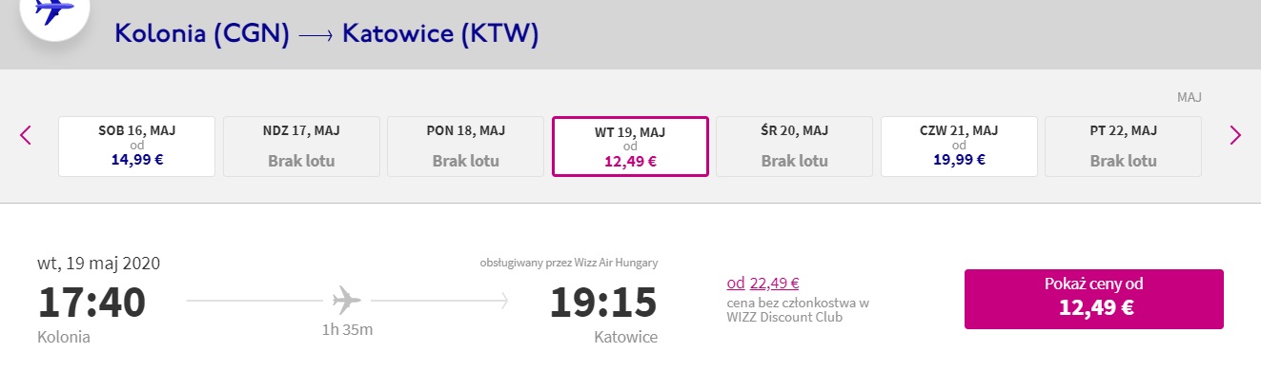
Task: Click the 14,99 € price on Saturday
Action: pyautogui.click(x=137, y=159)
